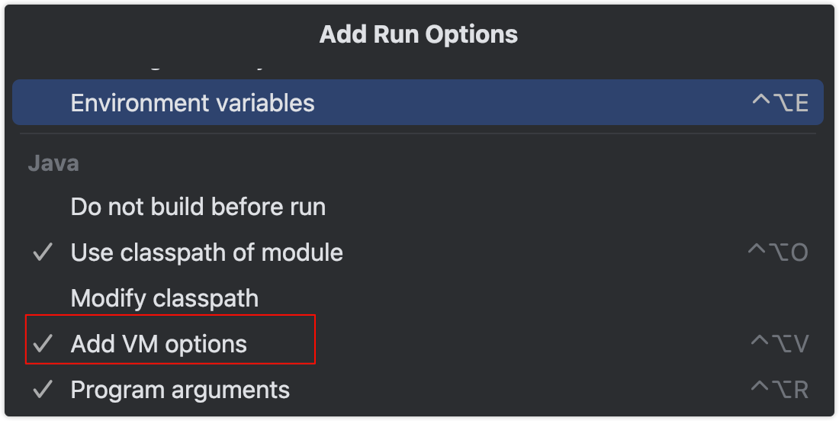Viewport: 839px width, 421px height.
Task: Choose the Modify classpath entry
Action: coord(164,298)
